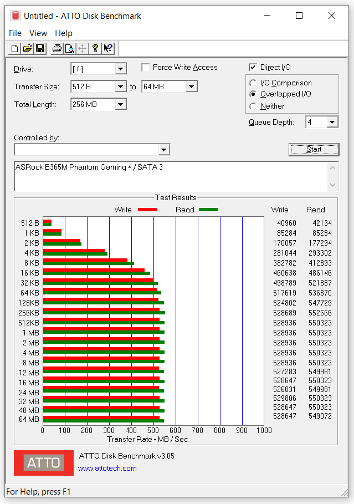354x504 pixels.
Task: Click write value 40960
Action: (x=286, y=223)
